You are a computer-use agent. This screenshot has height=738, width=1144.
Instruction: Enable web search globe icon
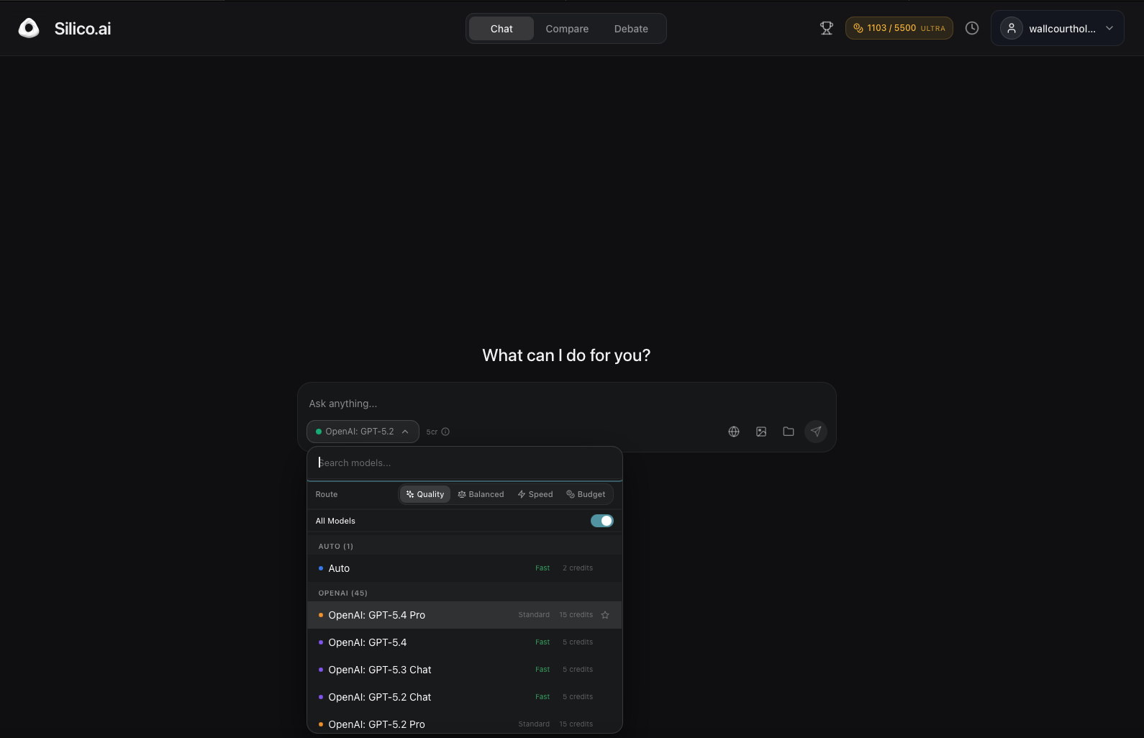click(734, 432)
